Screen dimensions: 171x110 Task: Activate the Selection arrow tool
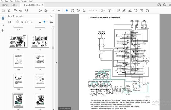(67, 10)
